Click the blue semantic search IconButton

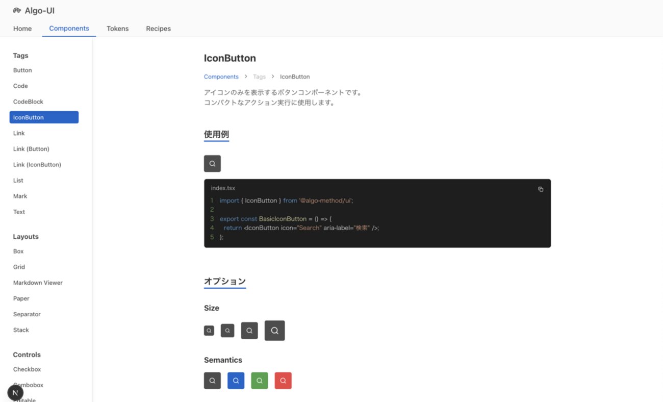pyautogui.click(x=236, y=380)
